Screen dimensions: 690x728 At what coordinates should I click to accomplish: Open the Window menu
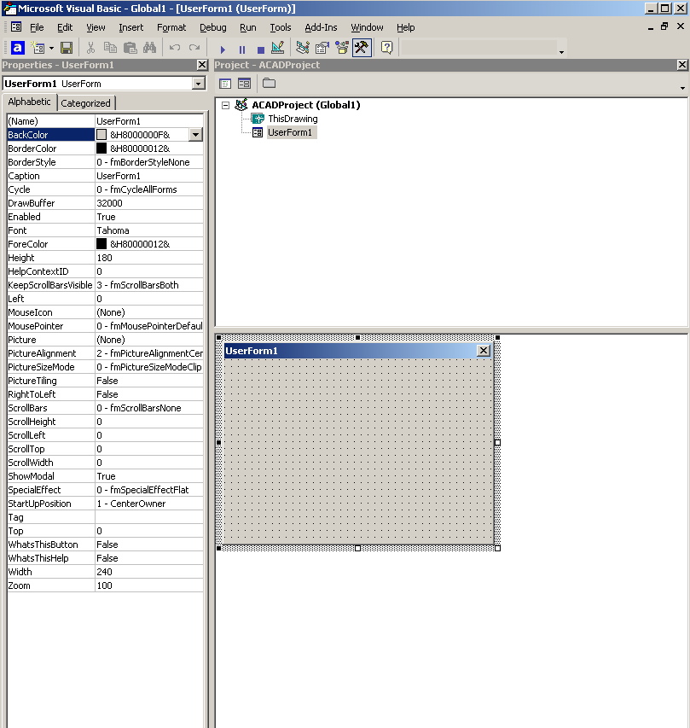point(367,27)
